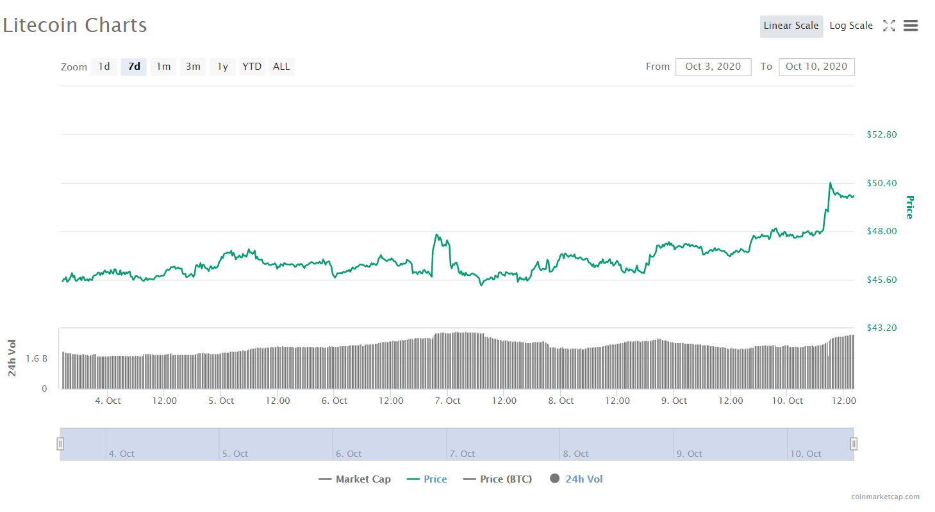Grab the left navigator range handle
935x512 pixels.
point(60,444)
